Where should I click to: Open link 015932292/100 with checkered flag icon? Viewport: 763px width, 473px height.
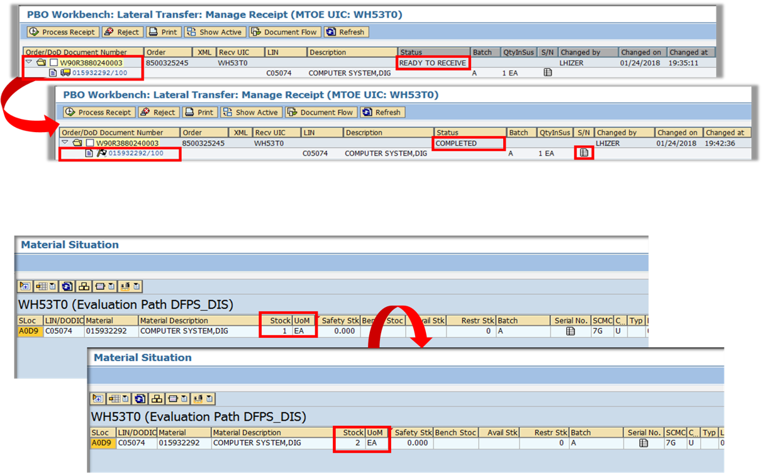click(136, 153)
